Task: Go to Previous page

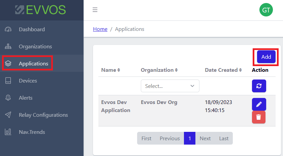Action: (x=170, y=138)
